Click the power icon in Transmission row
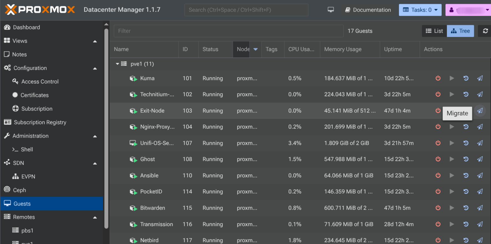 point(438,224)
